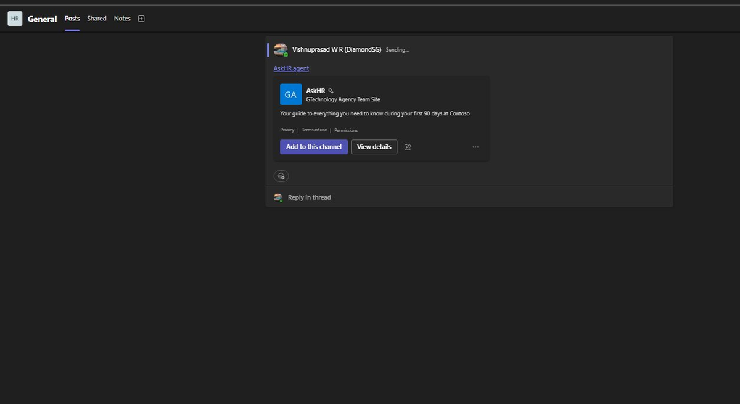Select the Posts tab
The image size is (740, 404).
pos(72,18)
